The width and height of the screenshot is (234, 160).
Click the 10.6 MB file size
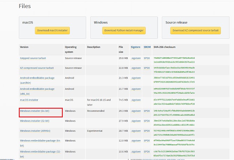(x=123, y=152)
